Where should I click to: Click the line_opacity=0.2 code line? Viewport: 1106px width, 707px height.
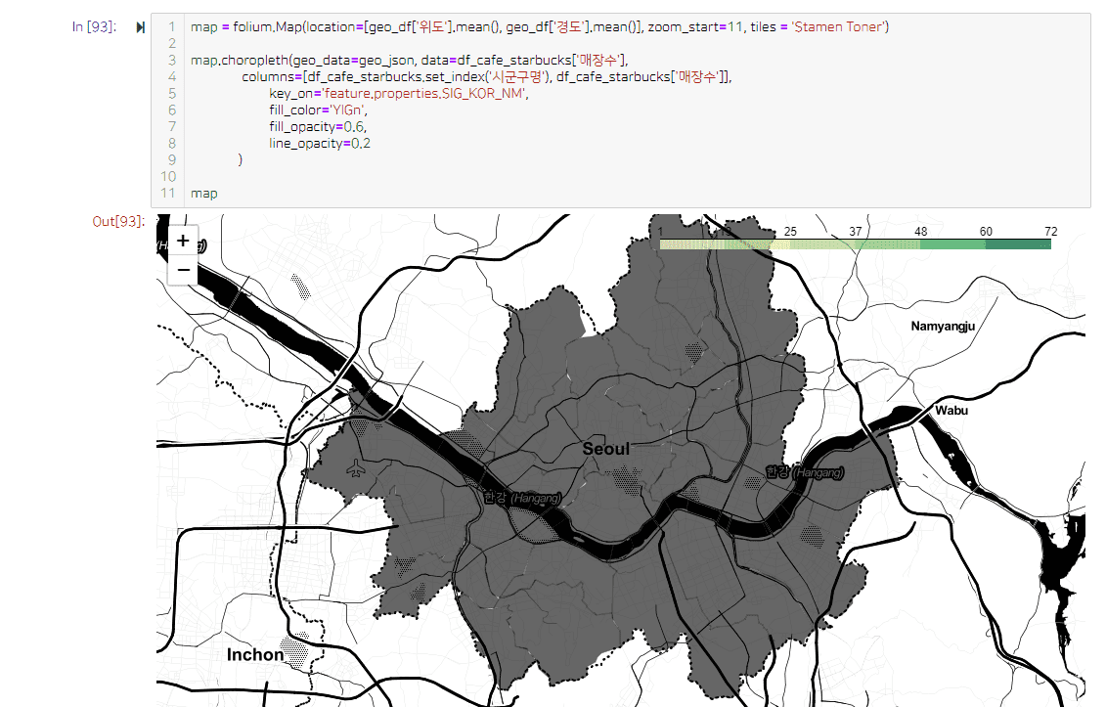coord(320,143)
